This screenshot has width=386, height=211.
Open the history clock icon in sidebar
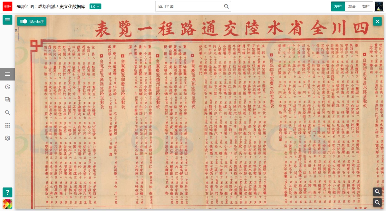7,87
